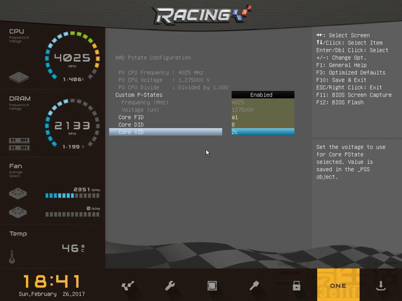Click the AMD Pstate Configuration heading
Viewport: 402px width, 301px height.
[x=153, y=57]
